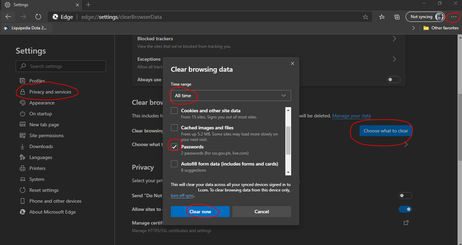Open Privacy and services settings section
Viewport: 462px width, 245px height.
(x=50, y=92)
